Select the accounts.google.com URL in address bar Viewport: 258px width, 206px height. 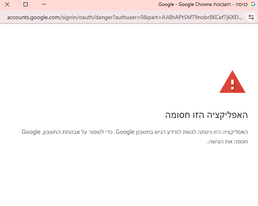click(125, 17)
